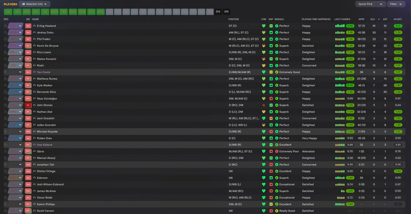Open Yan Couto's picked position dropdown
The image size is (411, 214).
[x=16, y=72]
